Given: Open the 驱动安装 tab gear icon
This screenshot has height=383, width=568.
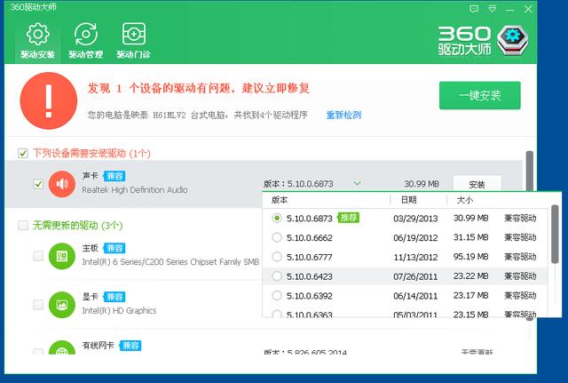Looking at the screenshot, I should tap(37, 35).
